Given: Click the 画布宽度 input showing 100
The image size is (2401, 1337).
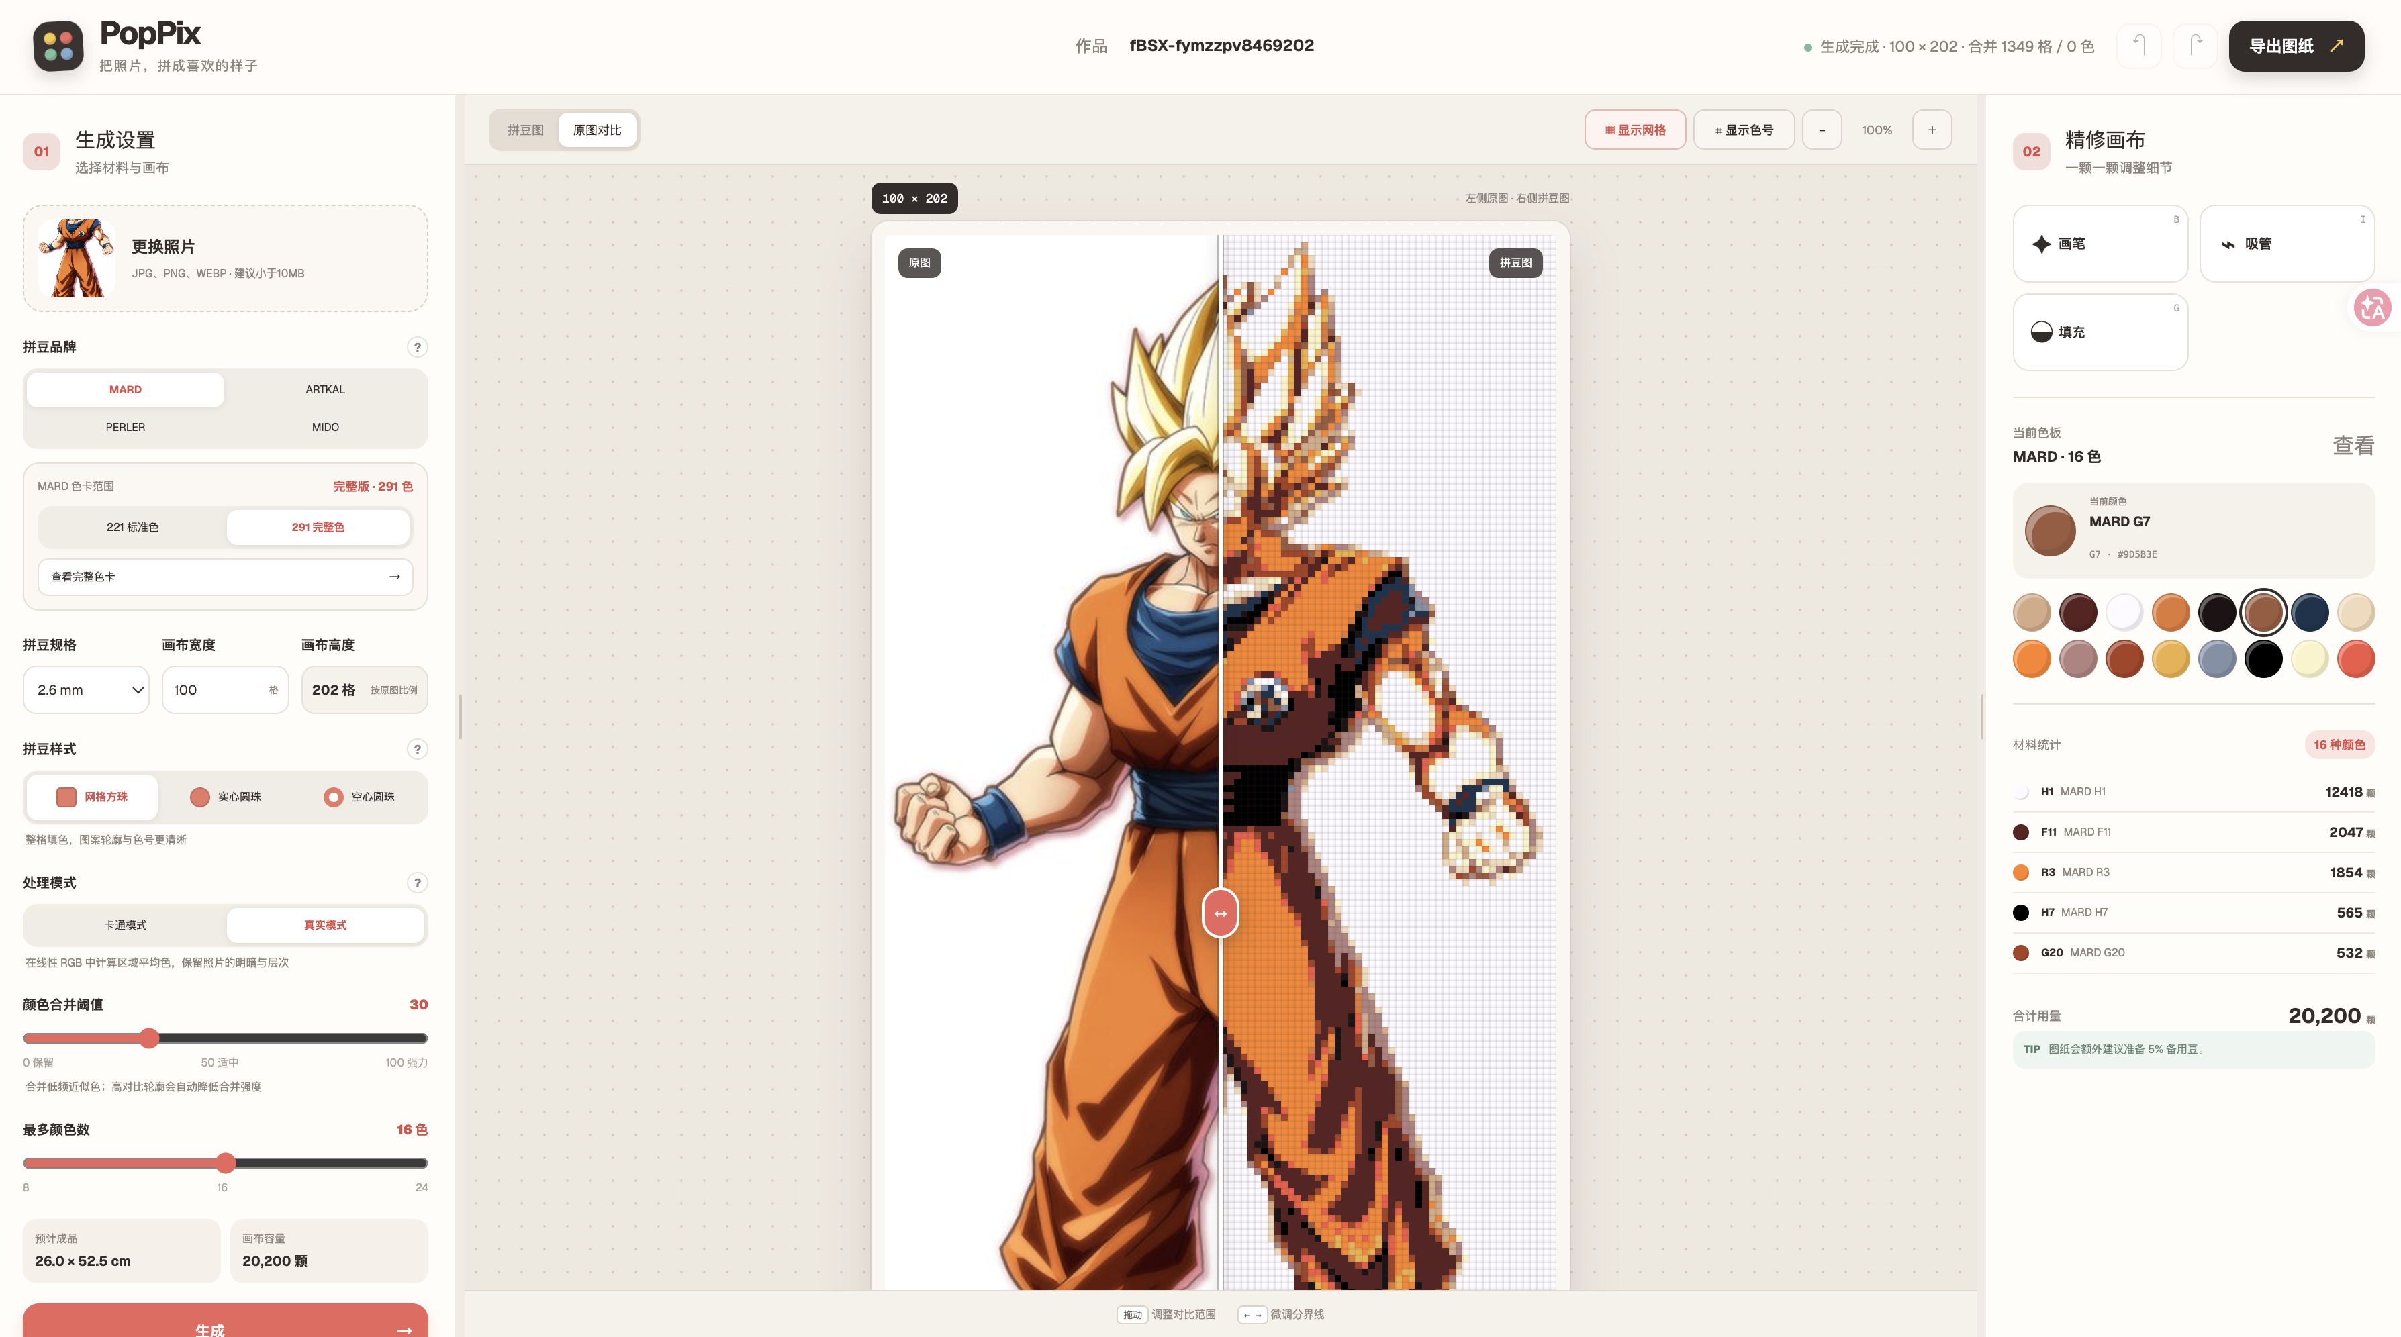Looking at the screenshot, I should tap(225, 689).
